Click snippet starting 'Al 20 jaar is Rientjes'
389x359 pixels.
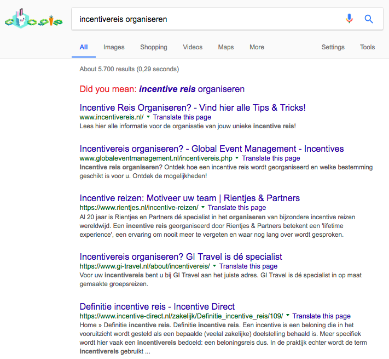tap(217, 226)
